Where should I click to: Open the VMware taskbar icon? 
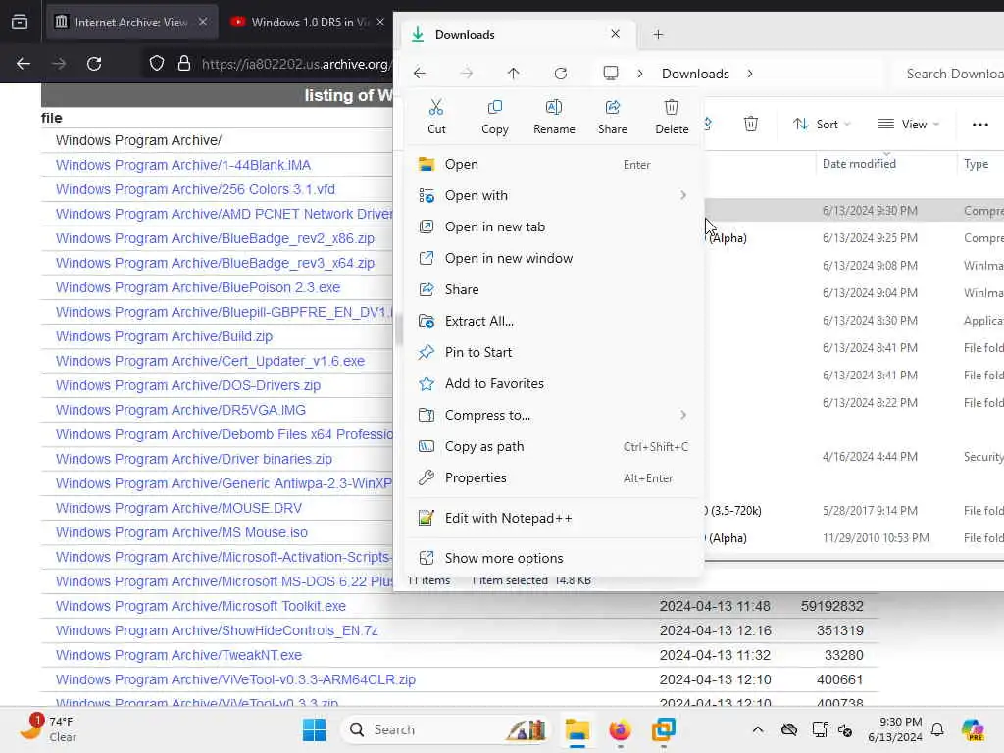click(664, 729)
